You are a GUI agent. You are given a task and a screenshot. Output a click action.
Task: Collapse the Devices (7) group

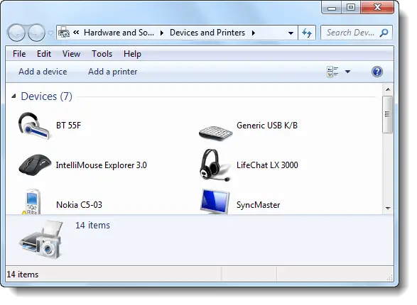(13, 96)
